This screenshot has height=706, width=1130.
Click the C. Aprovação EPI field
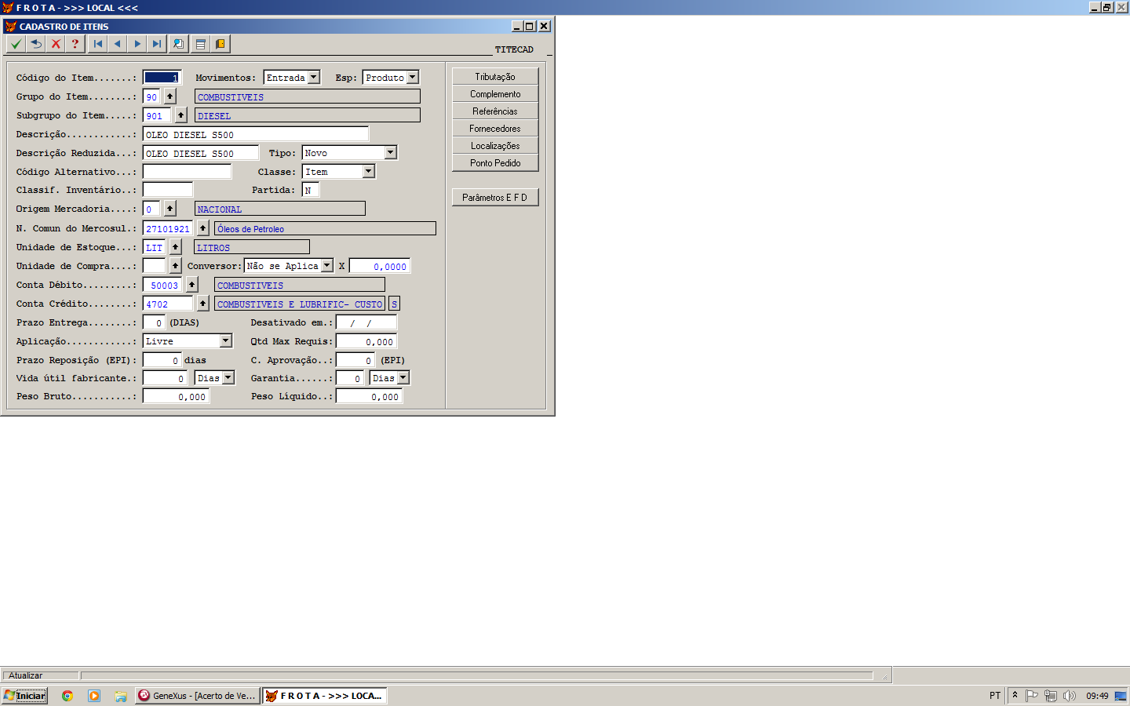[355, 360]
